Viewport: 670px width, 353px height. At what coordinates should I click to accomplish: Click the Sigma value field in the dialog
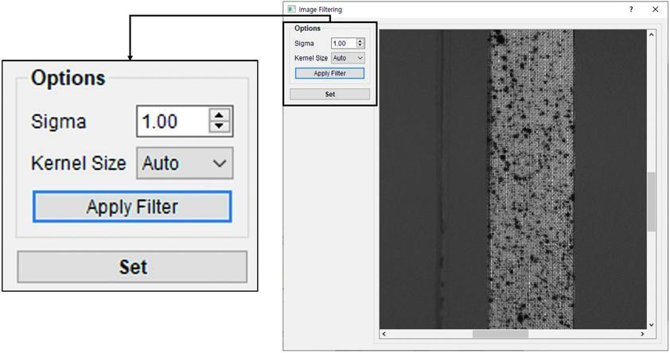342,44
